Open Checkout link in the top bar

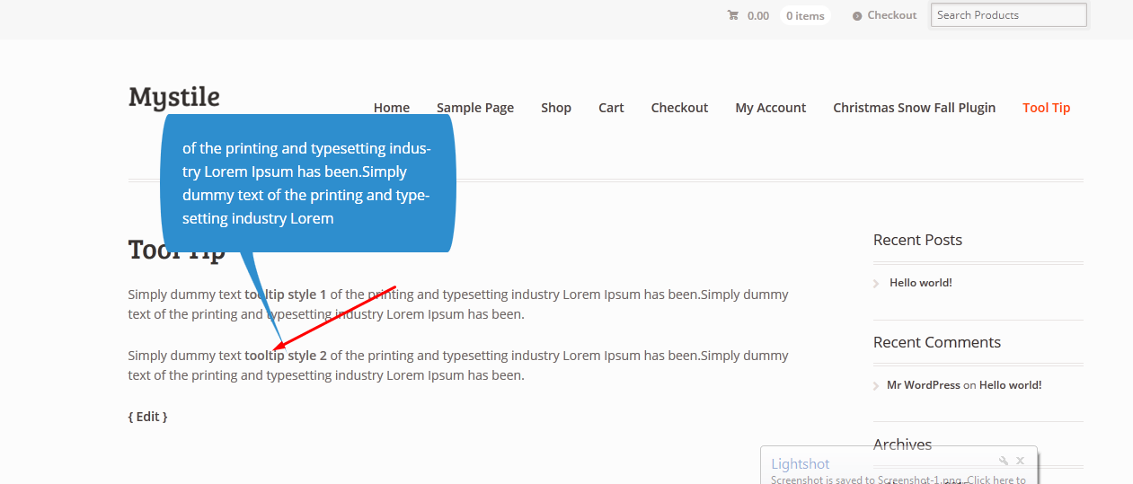[x=892, y=15]
